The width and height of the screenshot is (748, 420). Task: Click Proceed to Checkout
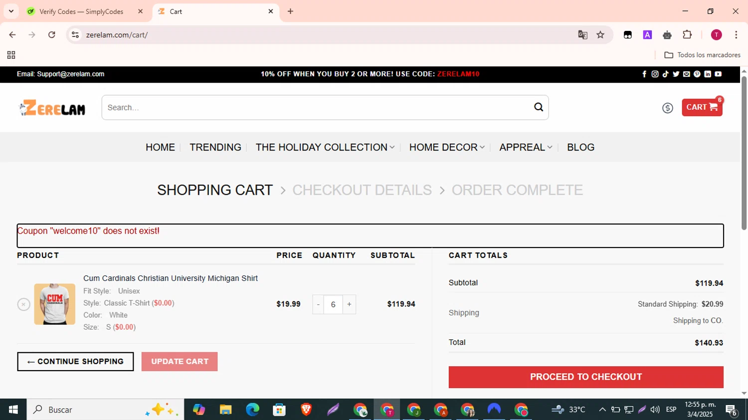coord(586,377)
